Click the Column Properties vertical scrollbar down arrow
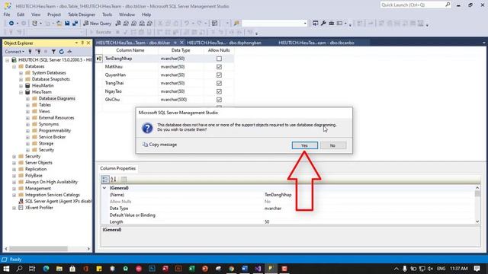 (x=477, y=221)
